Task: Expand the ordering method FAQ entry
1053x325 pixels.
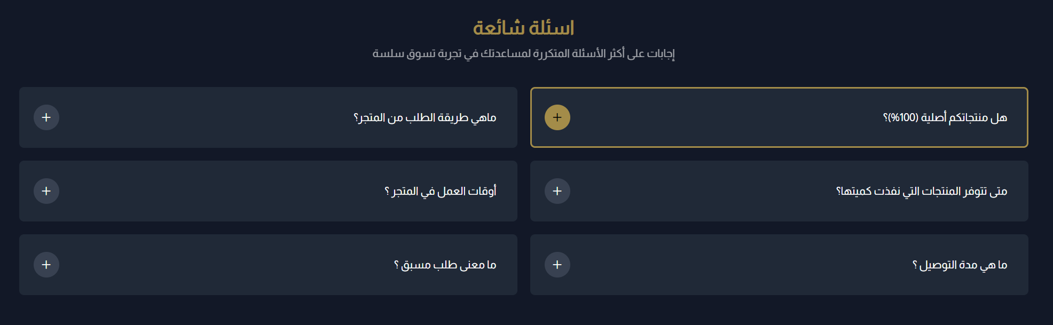Action: [x=267, y=117]
